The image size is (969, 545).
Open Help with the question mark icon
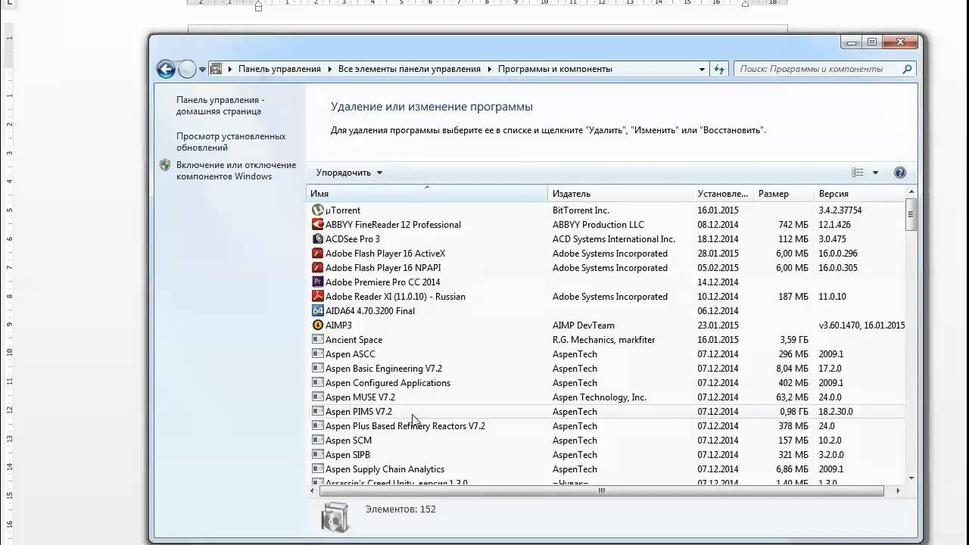[900, 173]
